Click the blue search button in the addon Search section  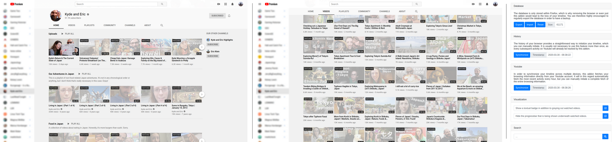[x=605, y=136]
